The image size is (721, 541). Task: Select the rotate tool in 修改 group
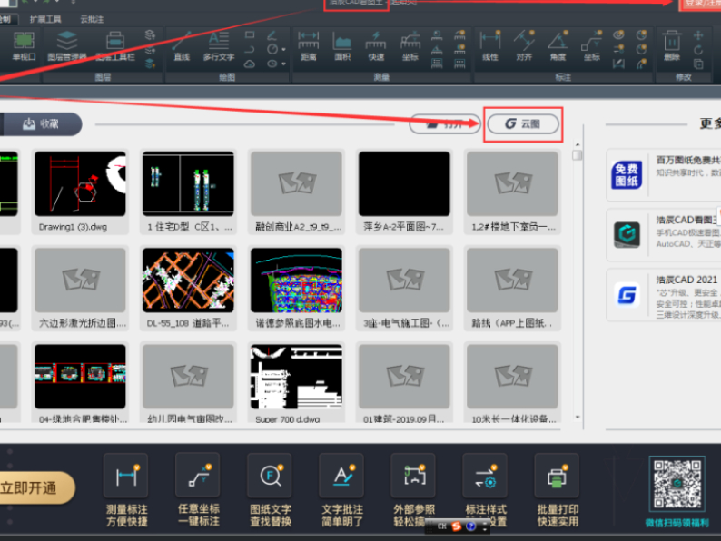698,50
